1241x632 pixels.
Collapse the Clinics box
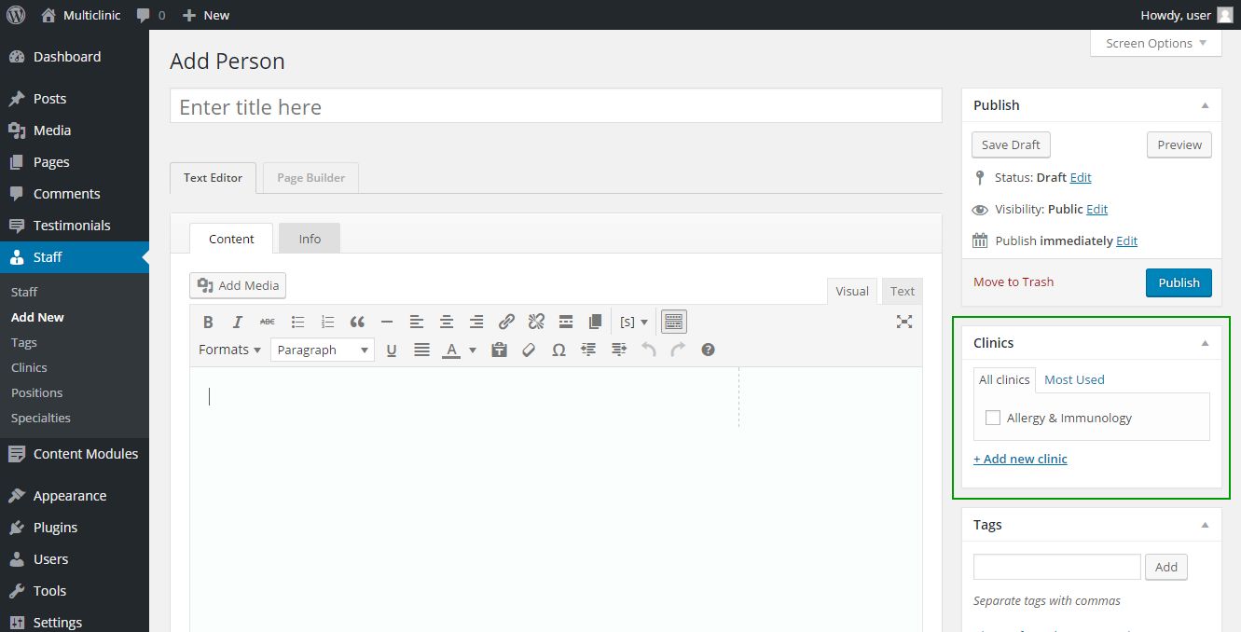[1205, 343]
